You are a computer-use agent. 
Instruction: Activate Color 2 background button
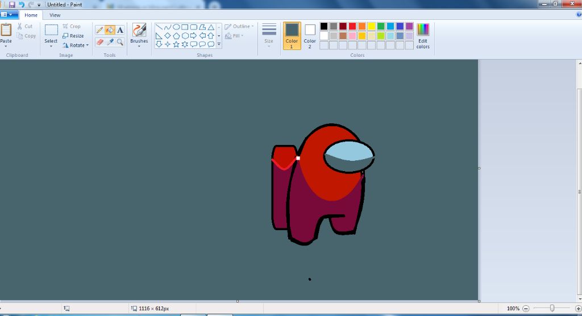[x=310, y=36]
